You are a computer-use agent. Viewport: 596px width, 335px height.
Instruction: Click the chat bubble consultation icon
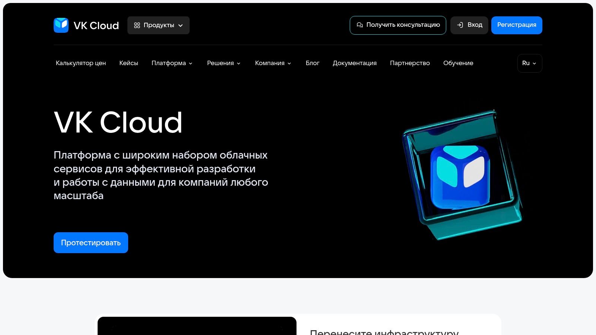(360, 25)
